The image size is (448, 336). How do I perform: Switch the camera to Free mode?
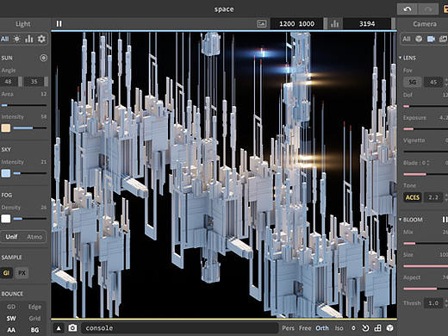coord(305,328)
